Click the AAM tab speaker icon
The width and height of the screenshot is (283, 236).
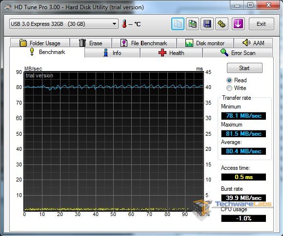click(x=246, y=43)
